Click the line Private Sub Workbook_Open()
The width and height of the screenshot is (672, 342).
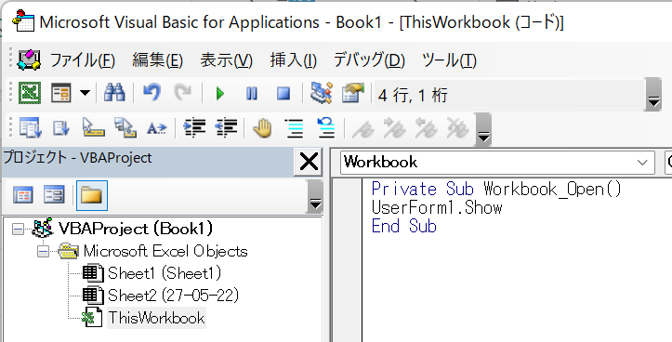pyautogui.click(x=496, y=189)
